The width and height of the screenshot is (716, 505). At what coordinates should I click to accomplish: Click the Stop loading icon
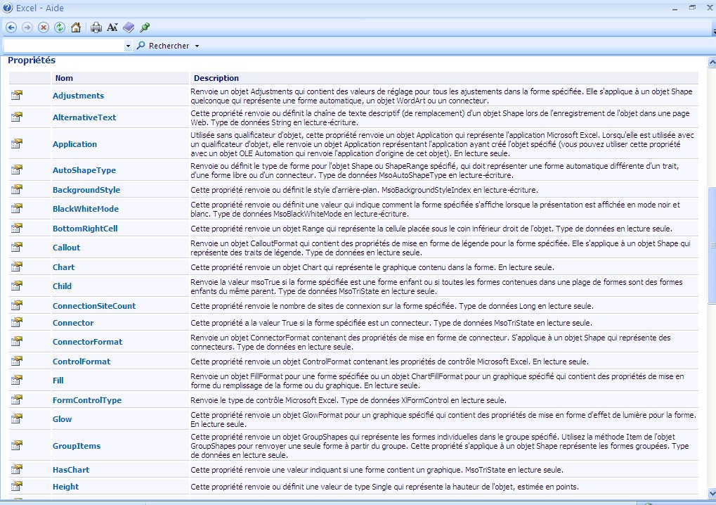click(44, 27)
